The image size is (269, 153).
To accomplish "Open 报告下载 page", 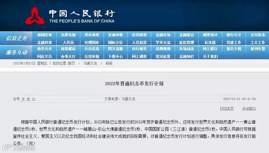I will (x=234, y=49).
